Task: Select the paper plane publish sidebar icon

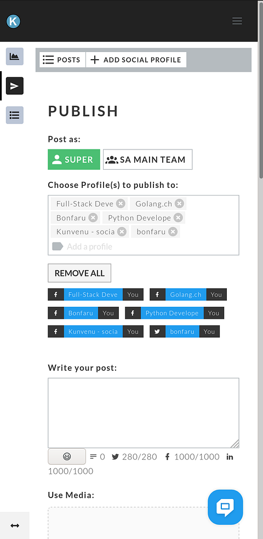Action: (14, 86)
